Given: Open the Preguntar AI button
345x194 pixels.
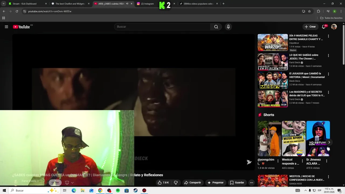Looking at the screenshot, I should pyautogui.click(x=215, y=182).
